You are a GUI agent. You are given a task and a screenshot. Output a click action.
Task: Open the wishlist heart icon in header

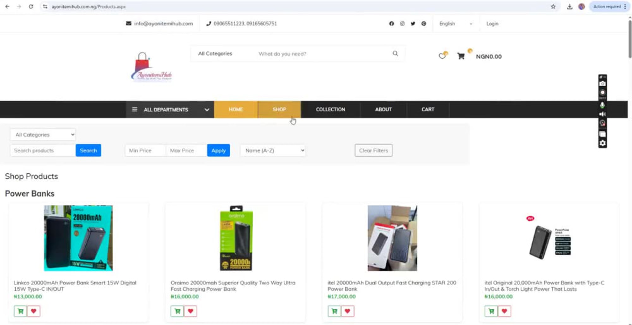pyautogui.click(x=442, y=56)
